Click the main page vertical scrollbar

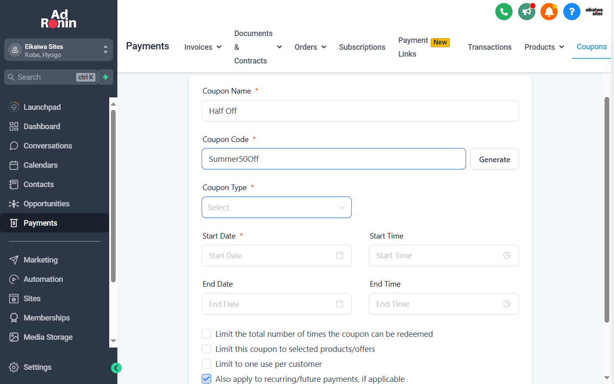pos(607,209)
